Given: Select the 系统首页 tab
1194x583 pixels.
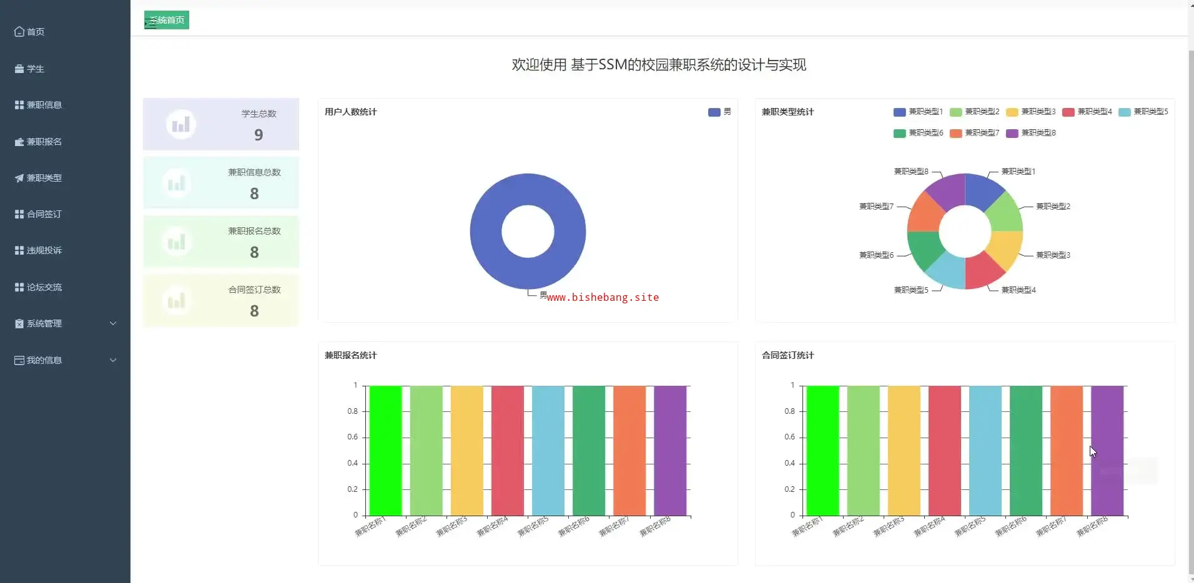Looking at the screenshot, I should coord(170,20).
